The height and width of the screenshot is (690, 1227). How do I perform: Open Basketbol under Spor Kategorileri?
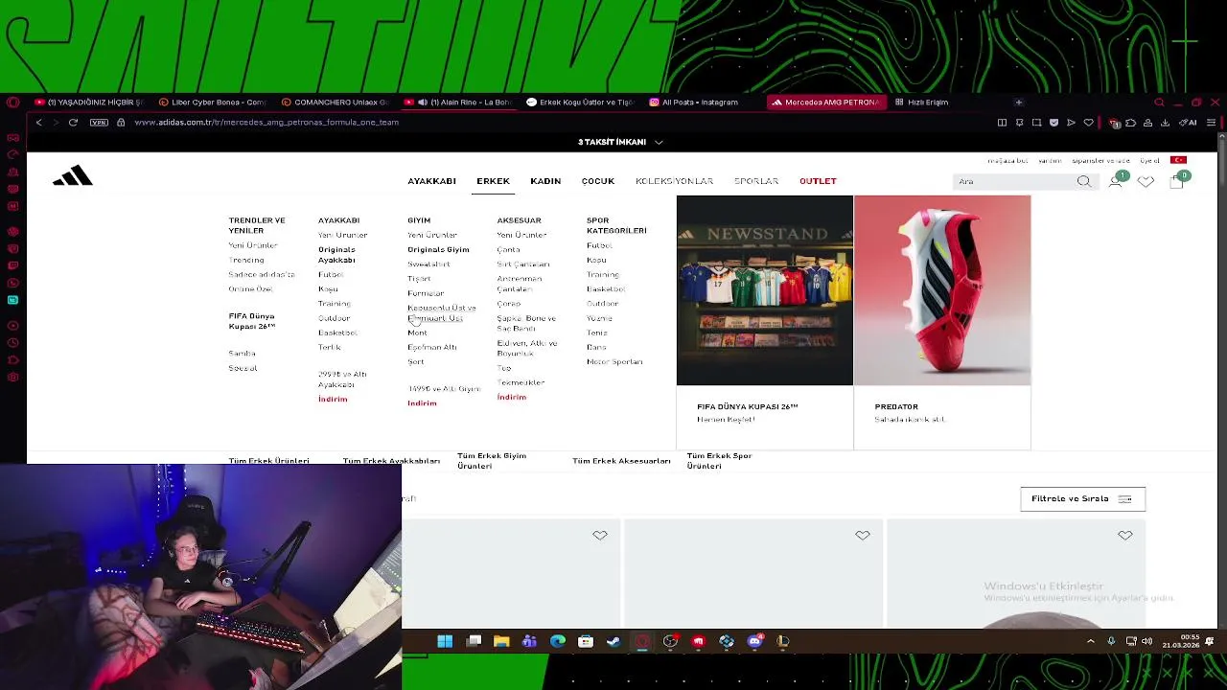(605, 288)
